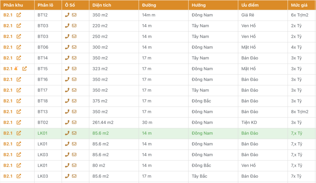
Task: Call via the phone icon in the BT18 row
Action: (67, 101)
